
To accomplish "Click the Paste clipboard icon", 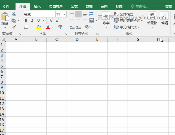I will click(x=5, y=17).
